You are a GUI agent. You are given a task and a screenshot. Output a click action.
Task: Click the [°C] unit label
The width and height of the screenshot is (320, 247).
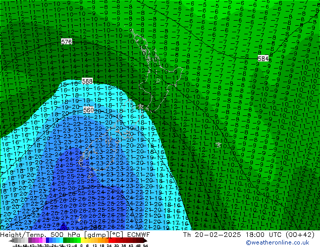(116, 235)
